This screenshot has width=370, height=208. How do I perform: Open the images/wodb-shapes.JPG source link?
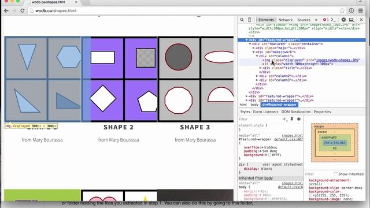click(x=337, y=60)
